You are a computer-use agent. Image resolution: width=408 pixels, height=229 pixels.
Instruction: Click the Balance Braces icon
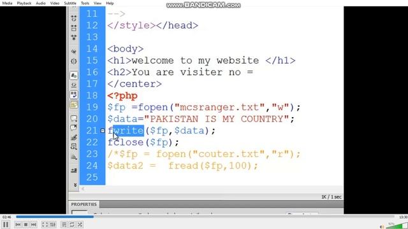74,61
